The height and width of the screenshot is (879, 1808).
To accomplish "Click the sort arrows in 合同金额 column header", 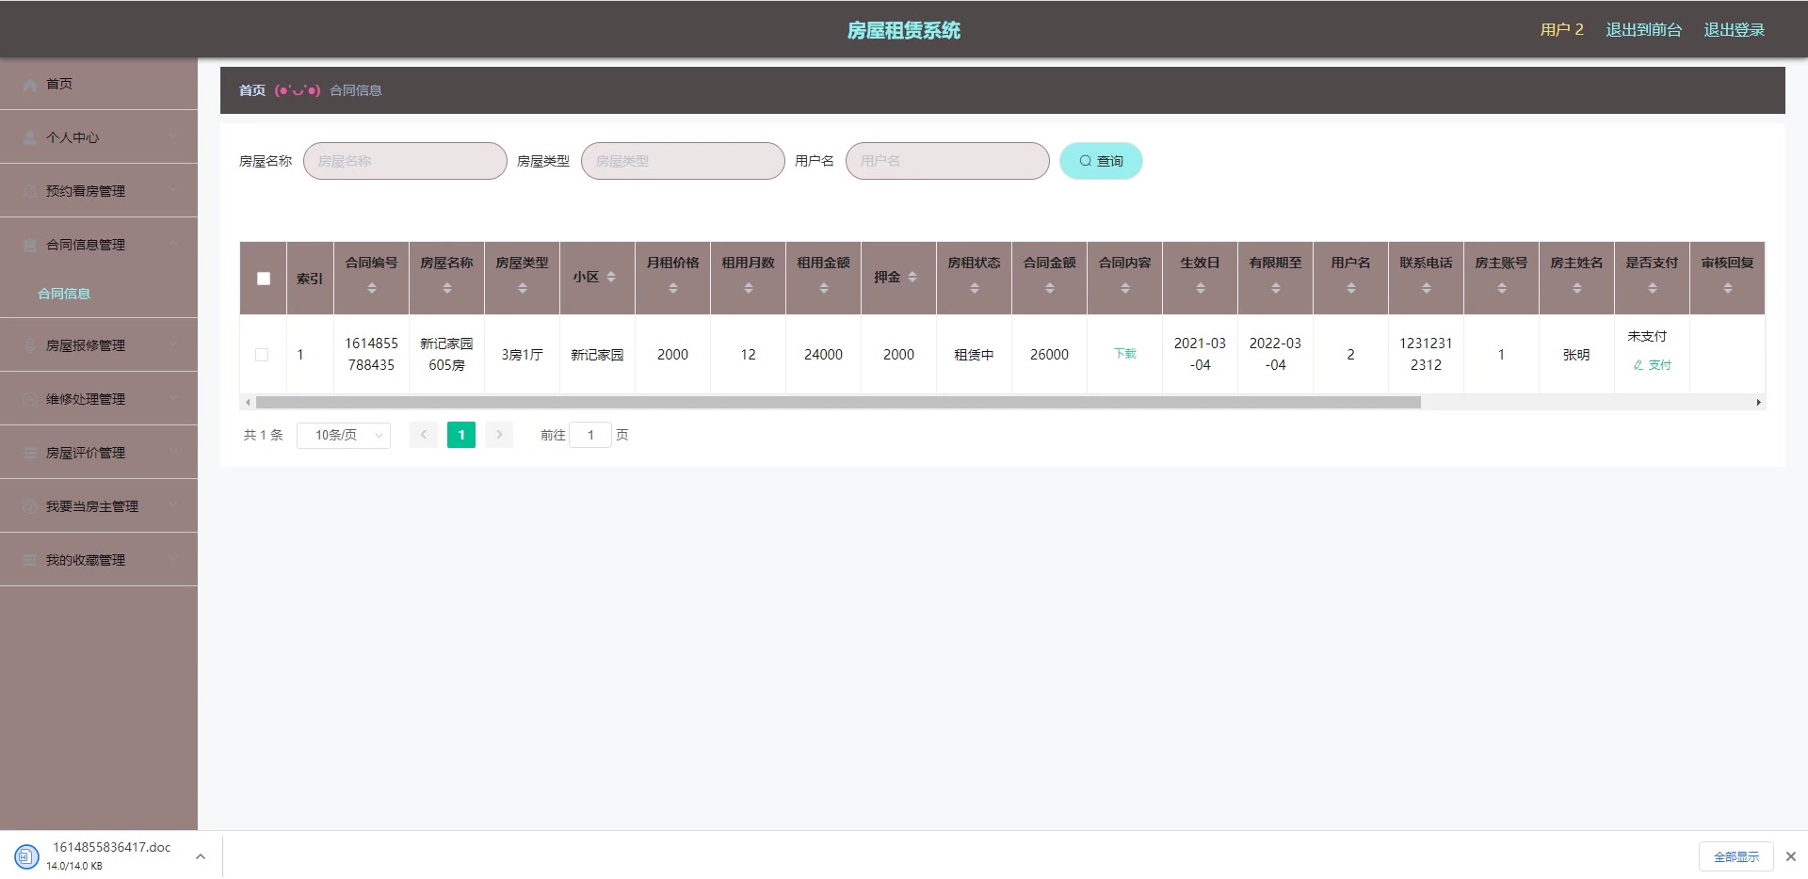I will tap(1050, 288).
